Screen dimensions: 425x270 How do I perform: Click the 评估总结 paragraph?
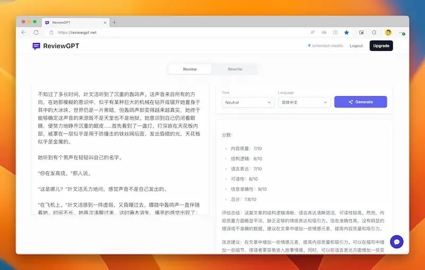[x=303, y=221]
